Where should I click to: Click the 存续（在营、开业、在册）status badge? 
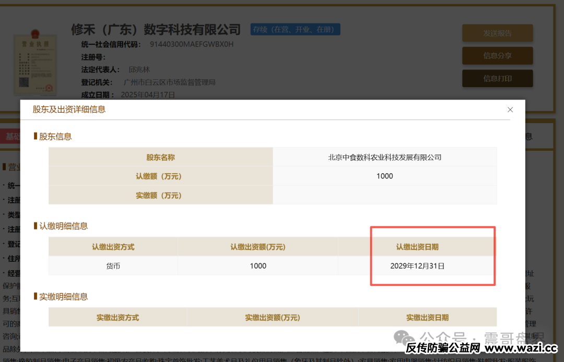(295, 30)
